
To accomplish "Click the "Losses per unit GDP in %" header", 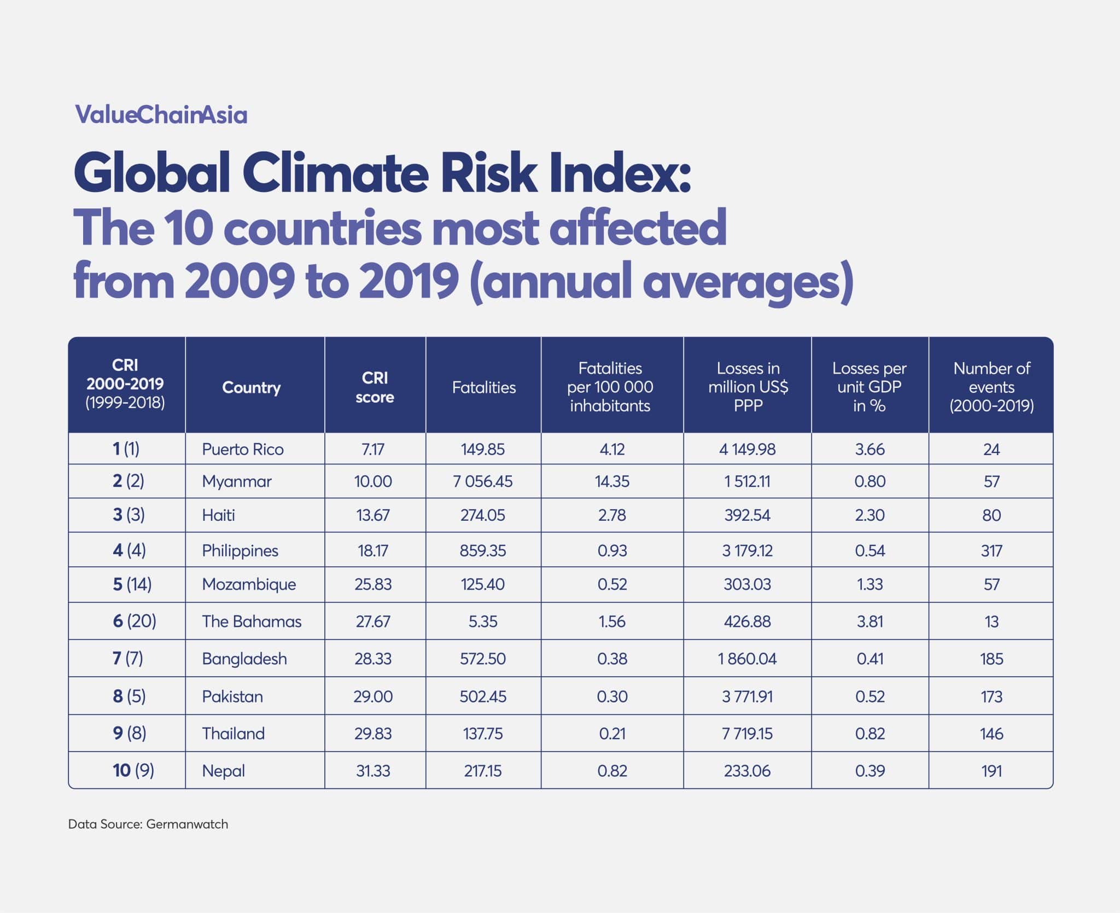I will 869,387.
